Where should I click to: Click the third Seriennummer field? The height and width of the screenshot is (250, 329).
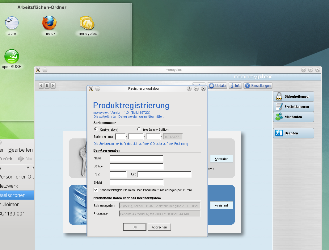coord(153,137)
